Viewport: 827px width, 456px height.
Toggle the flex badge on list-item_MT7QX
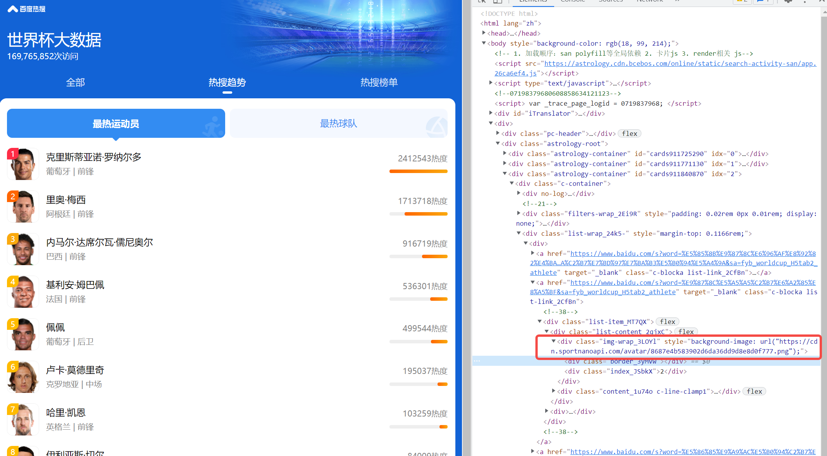(x=667, y=322)
